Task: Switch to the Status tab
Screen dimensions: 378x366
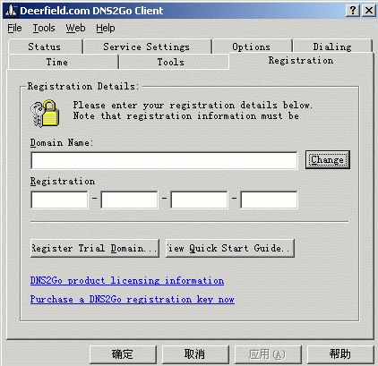Action: click(45, 47)
